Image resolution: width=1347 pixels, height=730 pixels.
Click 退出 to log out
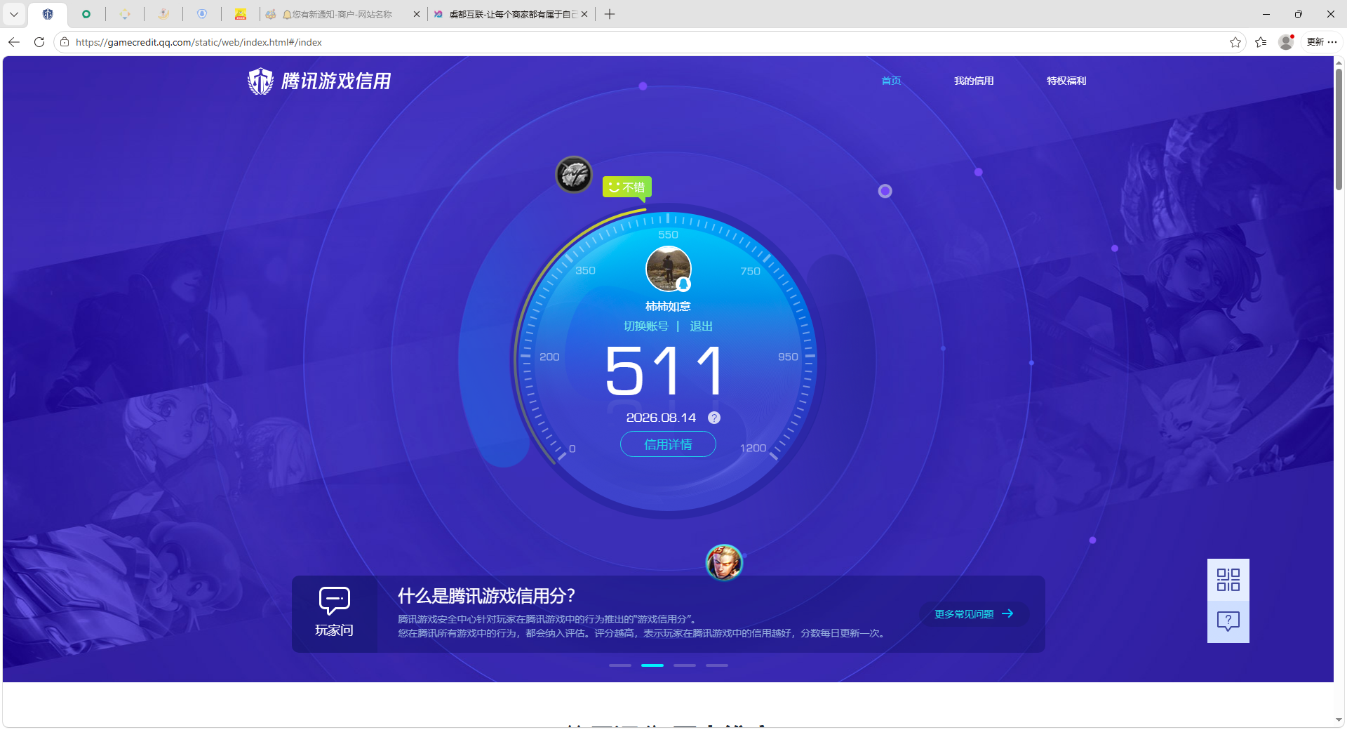click(702, 326)
